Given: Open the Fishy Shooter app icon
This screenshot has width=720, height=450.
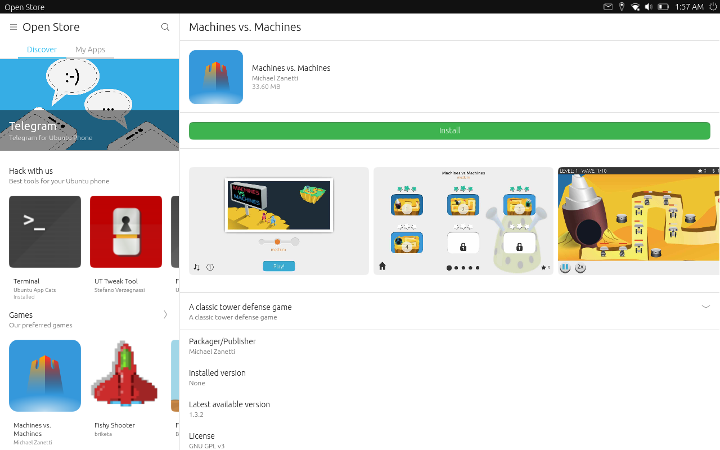Looking at the screenshot, I should click(x=126, y=376).
